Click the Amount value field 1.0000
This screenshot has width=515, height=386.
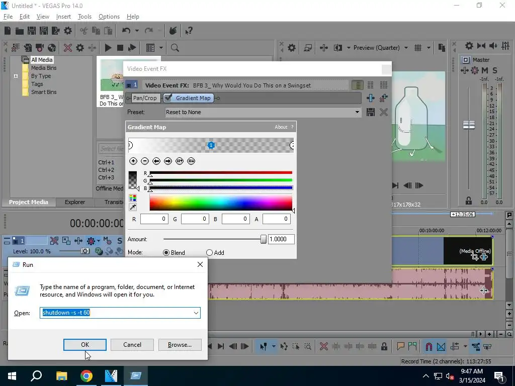click(x=281, y=239)
